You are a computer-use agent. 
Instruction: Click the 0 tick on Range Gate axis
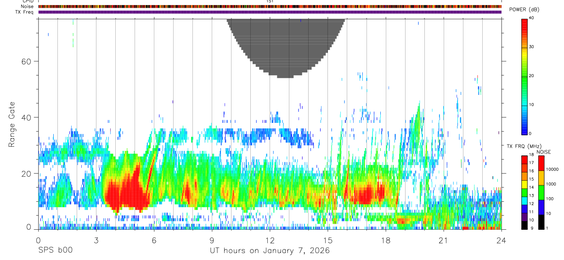point(29,227)
